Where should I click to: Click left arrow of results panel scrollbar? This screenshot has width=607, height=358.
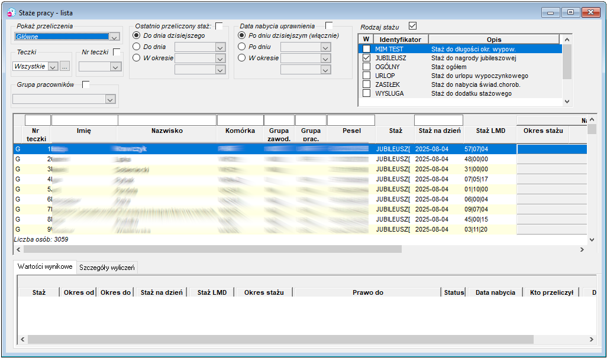22,340
